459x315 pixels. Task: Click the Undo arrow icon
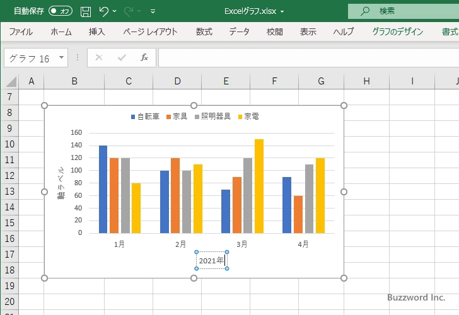coord(103,11)
